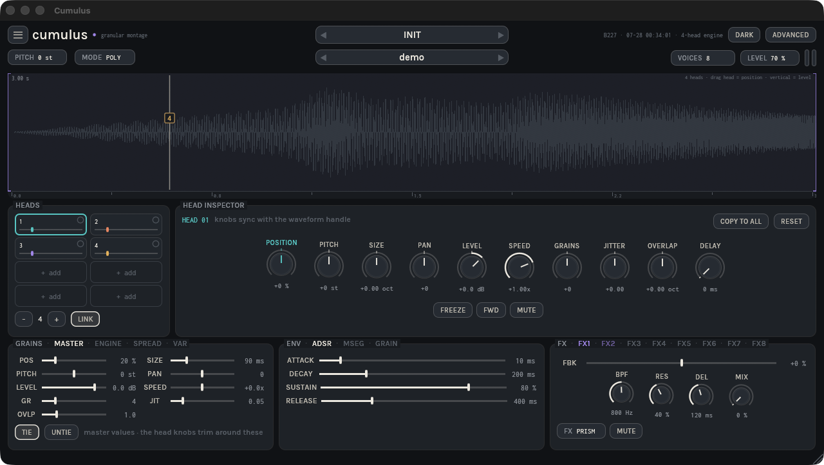Mute the FX section
This screenshot has height=465, width=824.
[626, 431]
